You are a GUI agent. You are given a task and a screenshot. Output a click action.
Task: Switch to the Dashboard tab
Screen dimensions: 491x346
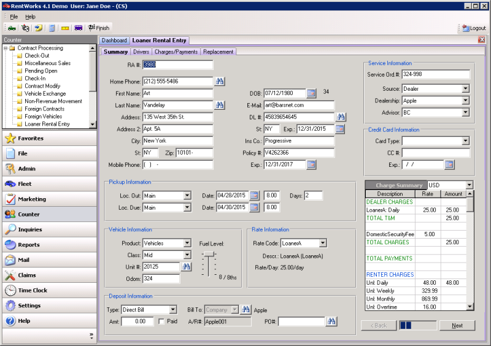[114, 40]
